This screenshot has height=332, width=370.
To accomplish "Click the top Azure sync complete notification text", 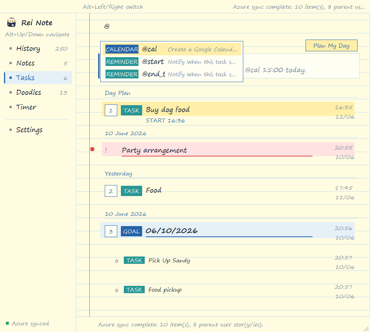I will coord(299,7).
